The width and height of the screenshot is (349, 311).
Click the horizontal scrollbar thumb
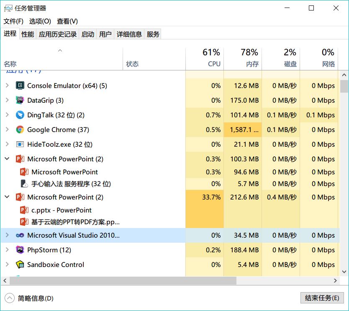pos(123,281)
